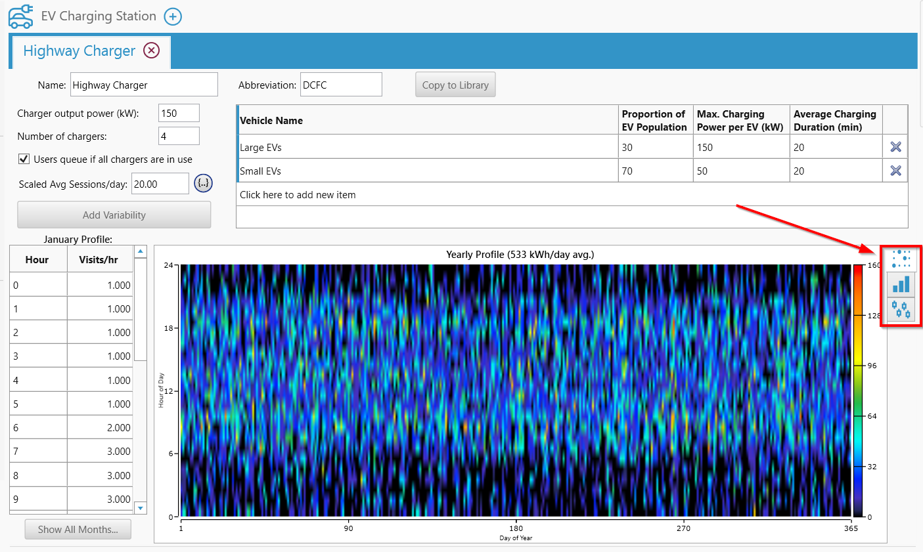Open the statistical distribution view icon
Screen dimensions: 923x552
click(901, 309)
